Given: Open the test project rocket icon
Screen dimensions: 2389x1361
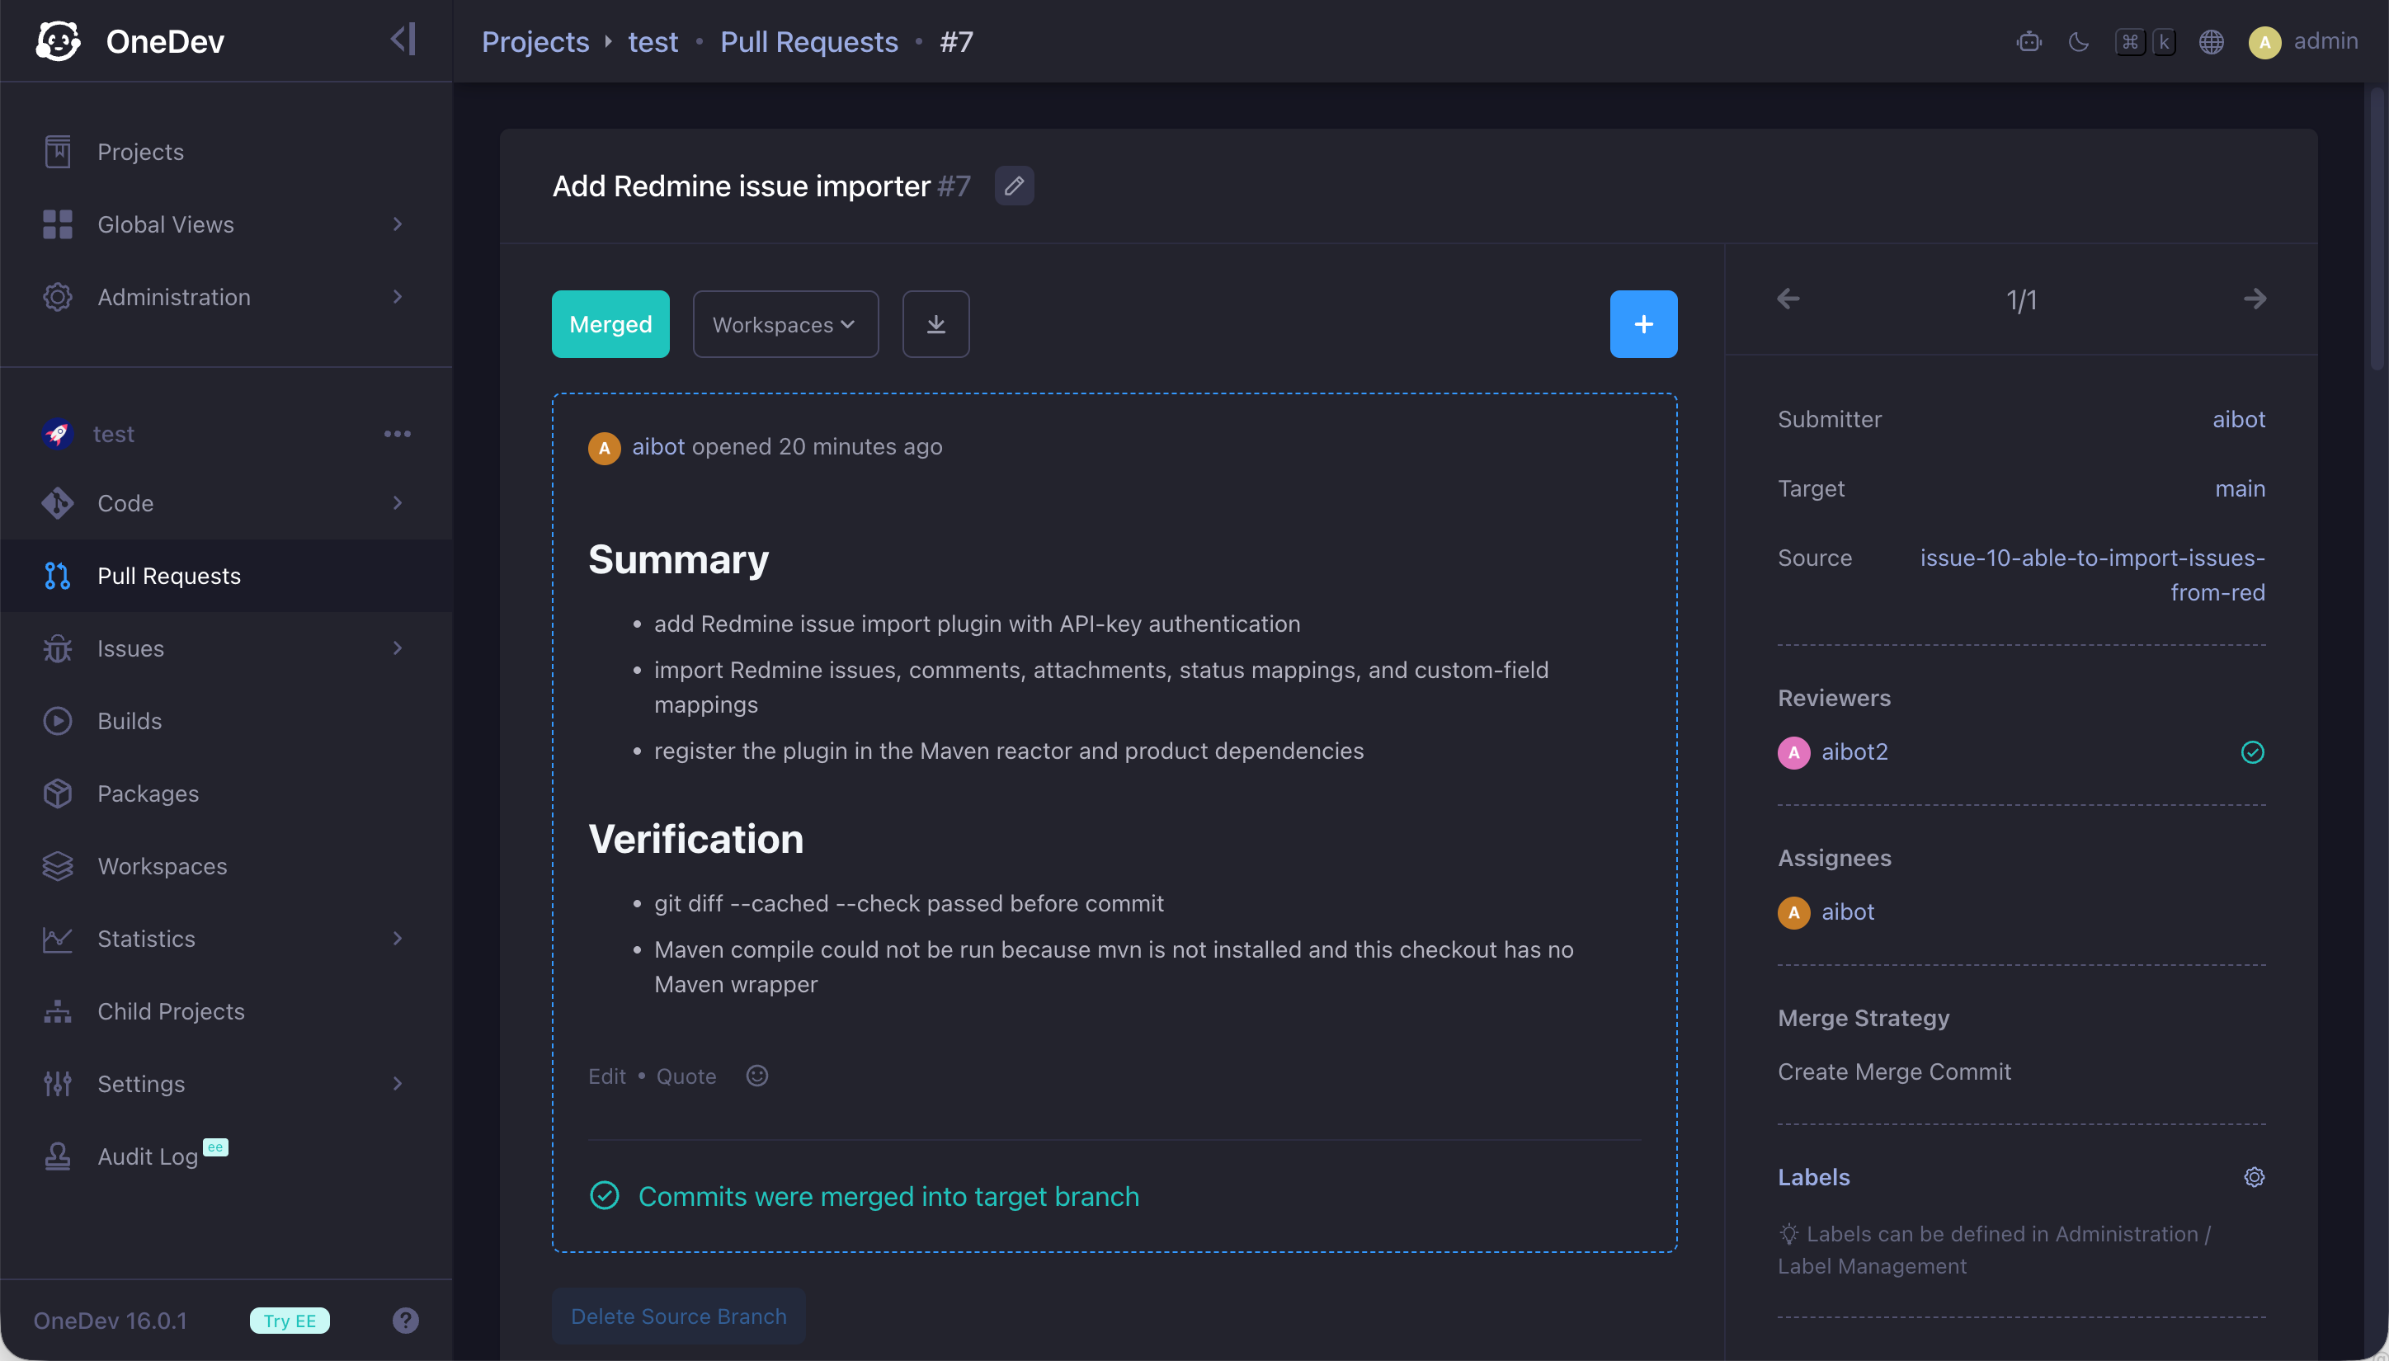Looking at the screenshot, I should coord(57,434).
